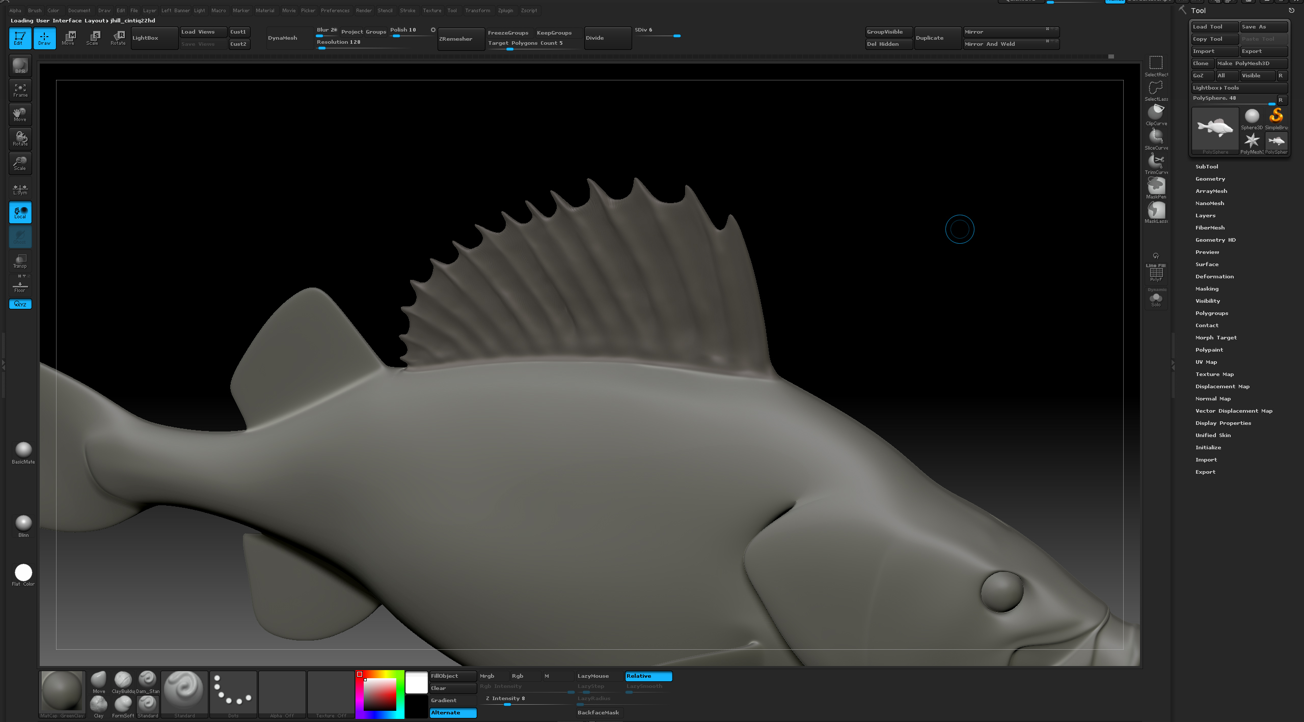Pick the ClayBuildup brush
1304x722 pixels.
click(x=123, y=682)
